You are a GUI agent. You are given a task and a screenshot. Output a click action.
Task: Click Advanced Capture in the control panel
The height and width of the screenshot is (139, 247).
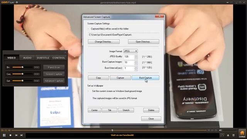[x=54, y=81]
